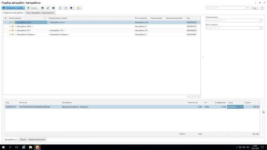Image resolution: width=267 pixels, height=150 pixels.
Task: Click the copy item icon after the folder icon
Action: [48, 8]
